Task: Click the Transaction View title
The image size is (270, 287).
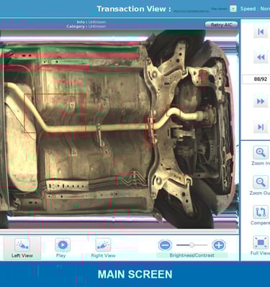Action: click(x=134, y=9)
